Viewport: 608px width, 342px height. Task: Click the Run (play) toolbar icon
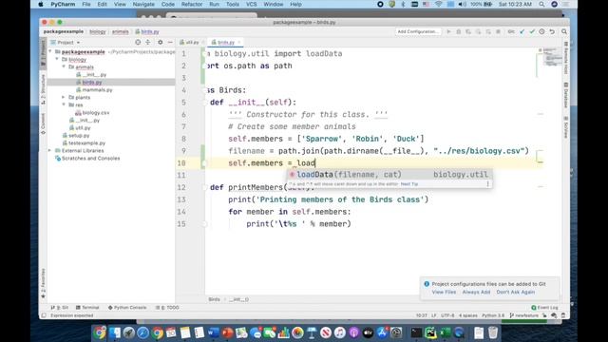tap(448, 31)
